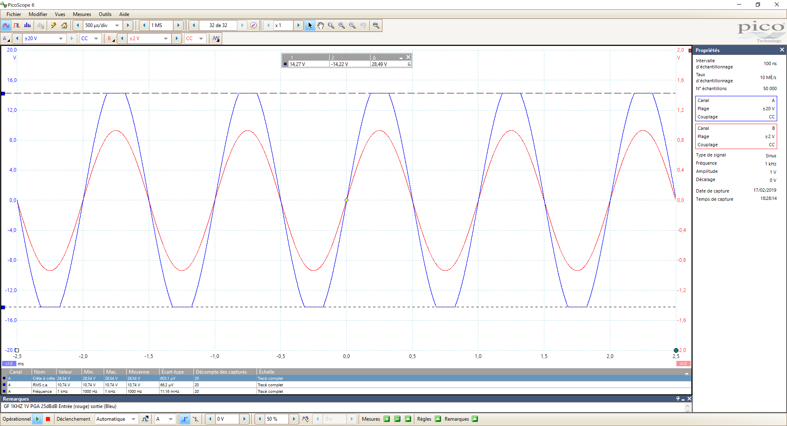This screenshot has height=426, width=787.
Task: Close the ruler legend box
Action: coord(408,57)
